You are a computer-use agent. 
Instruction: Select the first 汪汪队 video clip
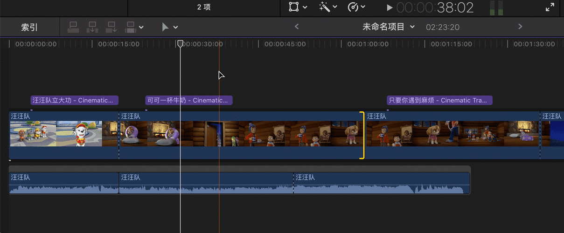[63, 135]
